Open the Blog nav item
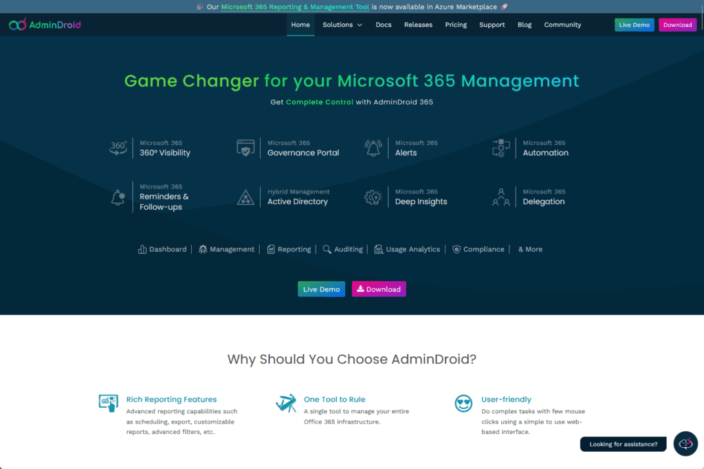The width and height of the screenshot is (704, 469). tap(525, 25)
